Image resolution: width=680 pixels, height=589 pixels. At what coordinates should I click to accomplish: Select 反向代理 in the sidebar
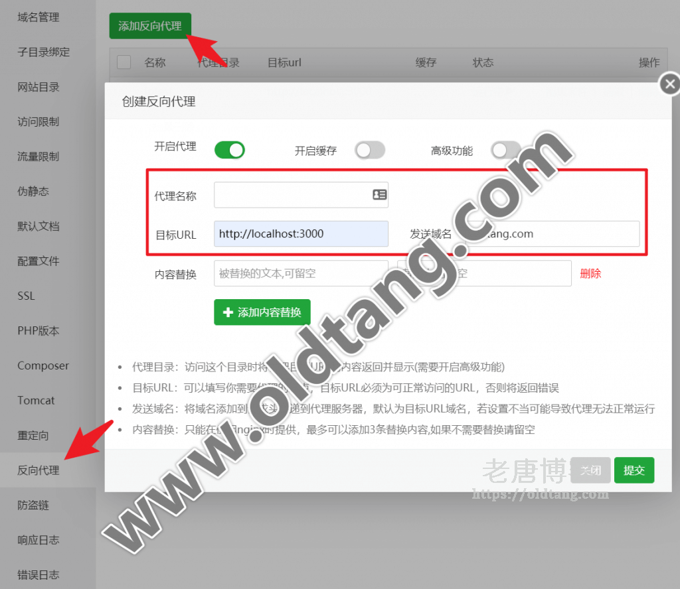(38, 470)
